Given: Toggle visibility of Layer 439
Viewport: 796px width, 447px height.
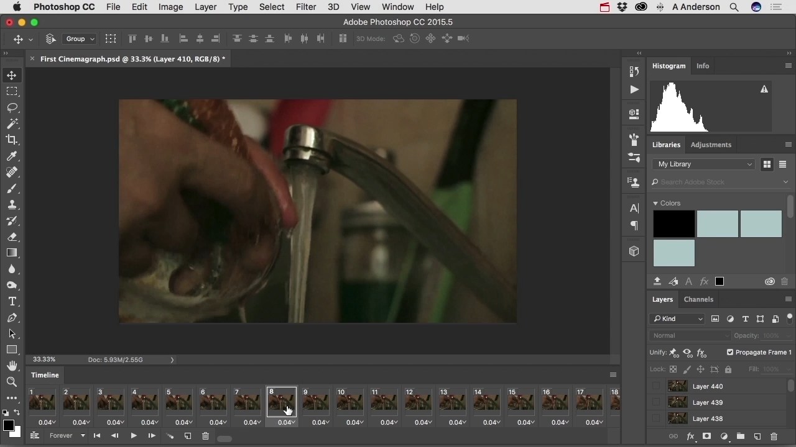Looking at the screenshot, I should point(656,402).
